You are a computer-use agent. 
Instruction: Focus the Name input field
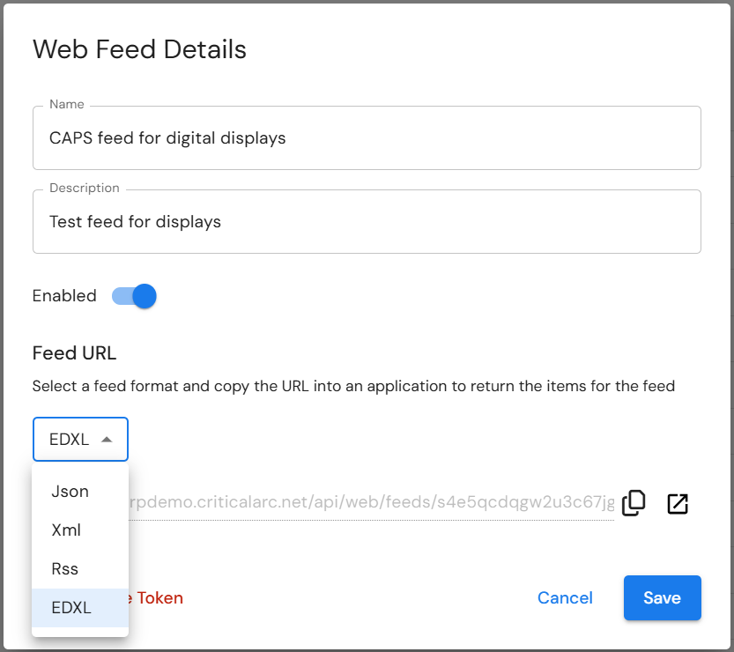click(x=367, y=138)
